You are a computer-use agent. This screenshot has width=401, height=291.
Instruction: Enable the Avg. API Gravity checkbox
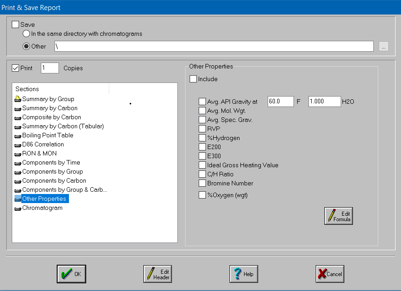(202, 102)
